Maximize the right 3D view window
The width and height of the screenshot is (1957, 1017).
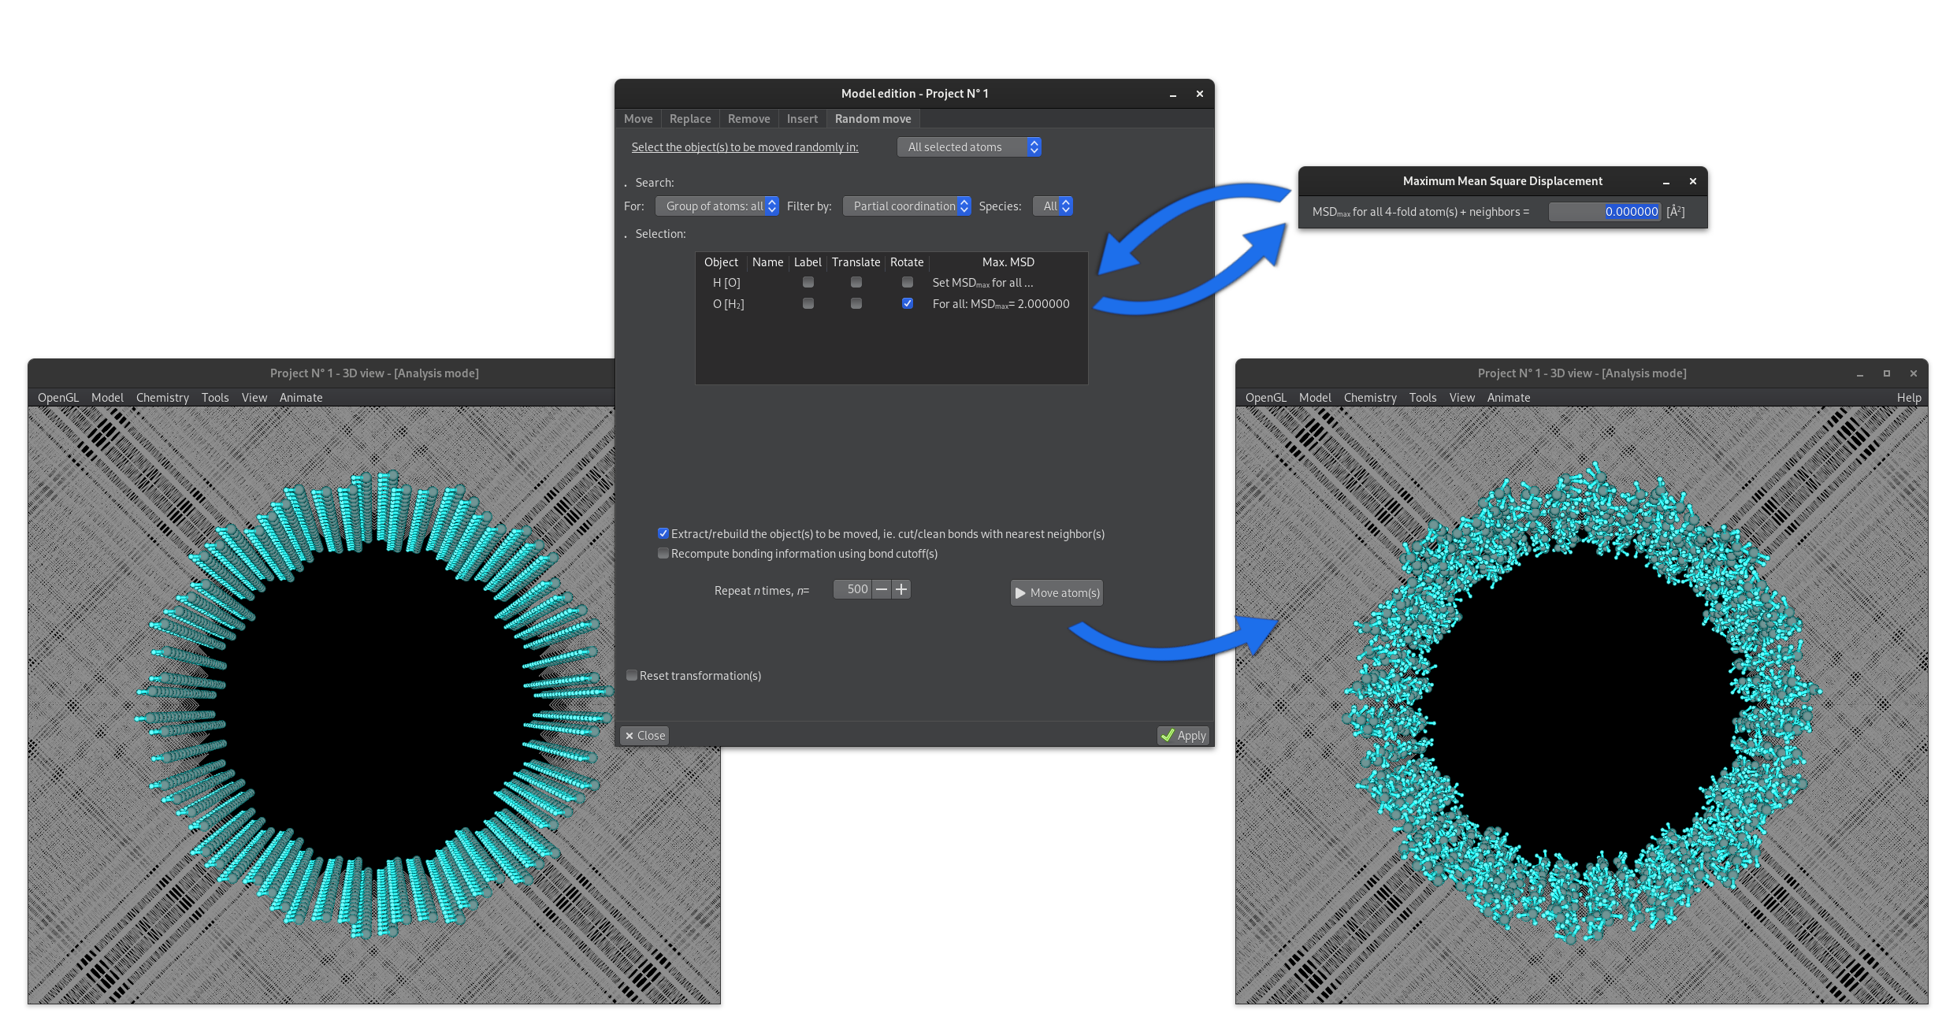click(x=1887, y=373)
